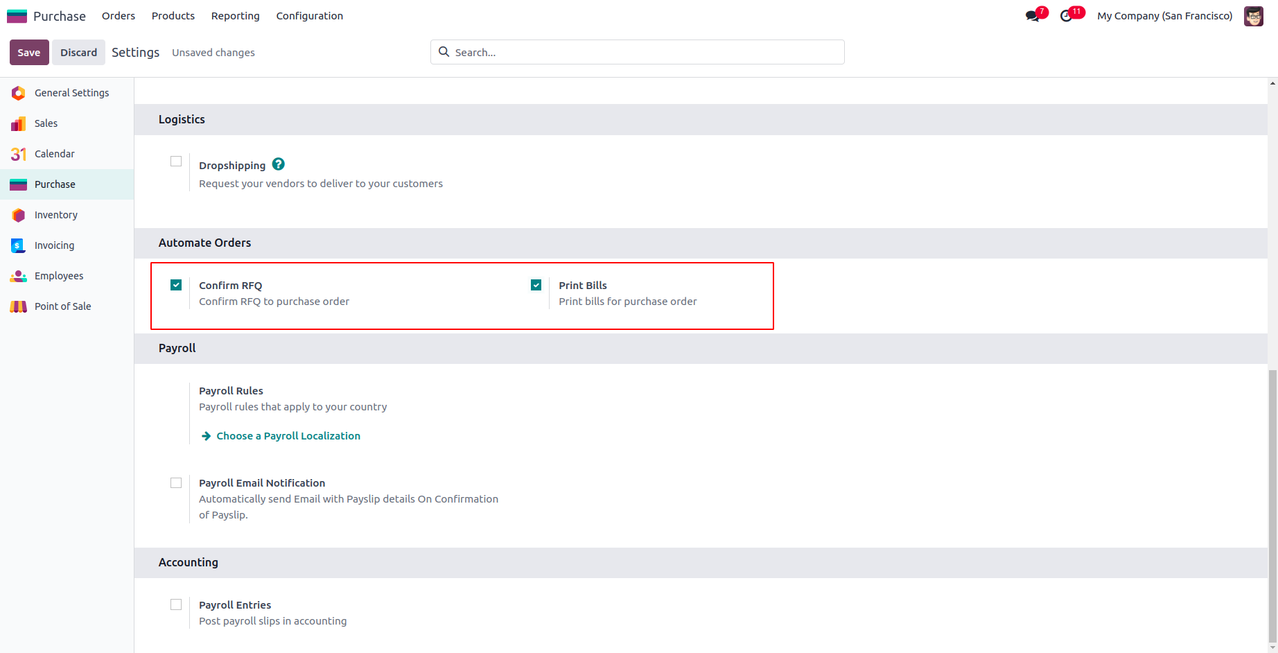Uncheck the Confirm RFQ option
Viewport: 1278px width, 653px height.
click(x=176, y=285)
